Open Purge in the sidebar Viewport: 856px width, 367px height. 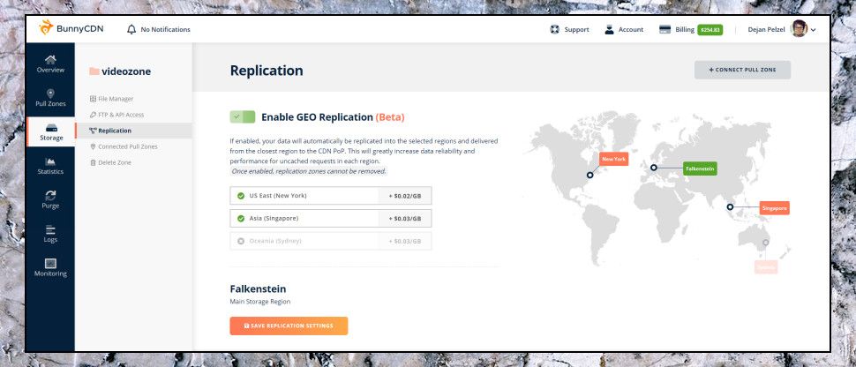pos(50,200)
